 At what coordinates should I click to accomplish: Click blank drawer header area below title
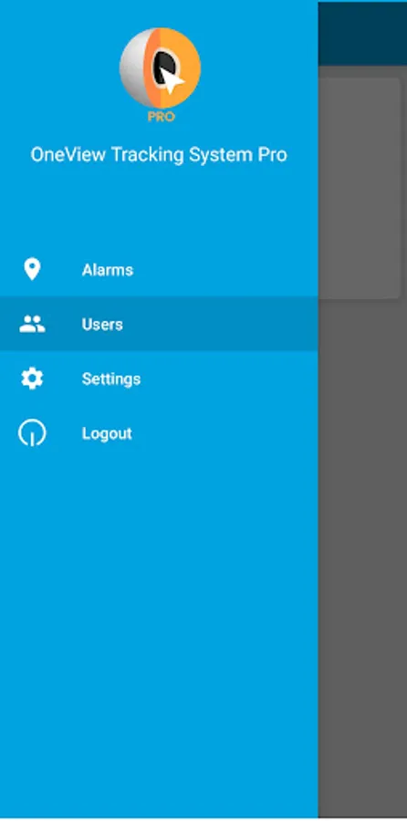(159, 204)
